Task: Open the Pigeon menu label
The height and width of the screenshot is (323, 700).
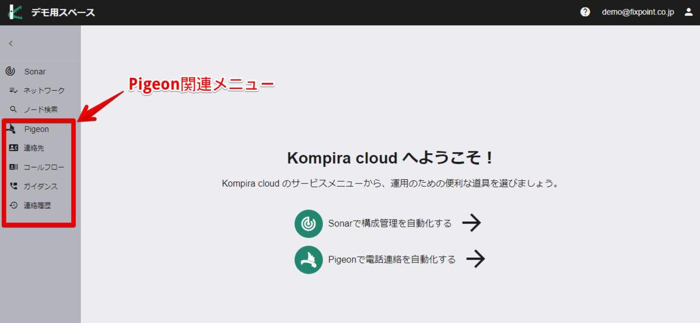Action: tap(37, 129)
